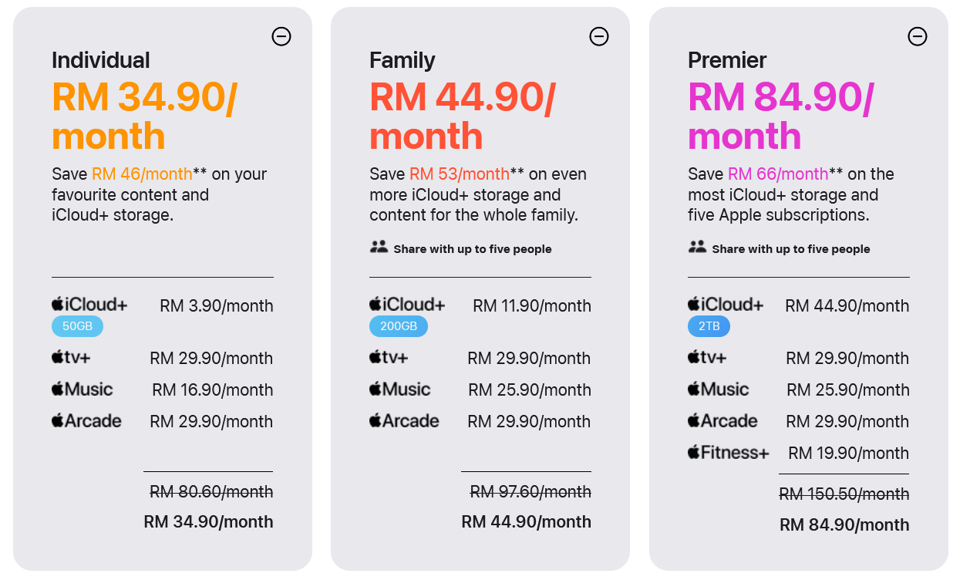Toggle the 200GB storage badge
Screen dimensions: 970x580
pos(399,325)
